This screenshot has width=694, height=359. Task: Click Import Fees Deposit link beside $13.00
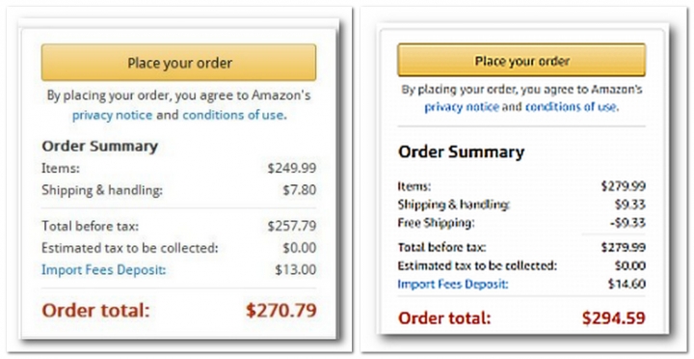tap(103, 269)
